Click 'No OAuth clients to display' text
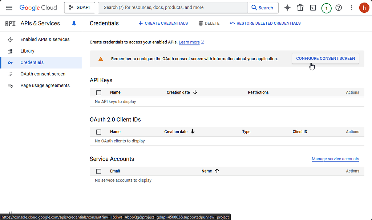Viewport: 372px width, 220px height. [120, 141]
